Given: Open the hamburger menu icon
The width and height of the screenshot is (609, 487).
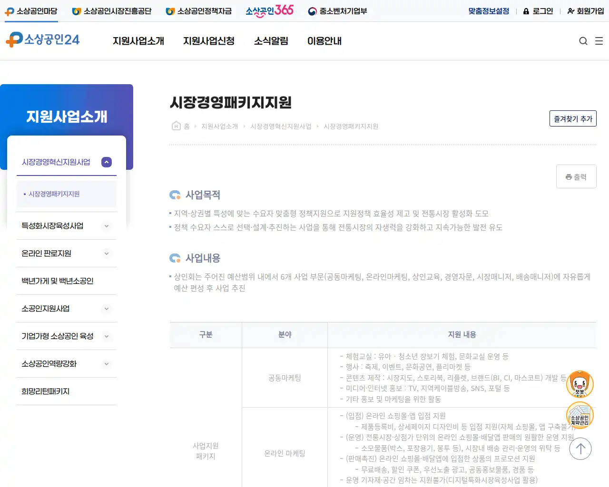Looking at the screenshot, I should click(x=599, y=41).
